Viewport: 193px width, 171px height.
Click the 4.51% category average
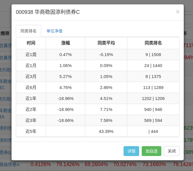106,98
